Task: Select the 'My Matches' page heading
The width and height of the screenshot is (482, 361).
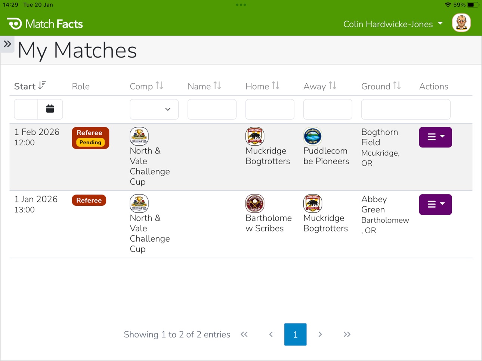Action: (77, 50)
